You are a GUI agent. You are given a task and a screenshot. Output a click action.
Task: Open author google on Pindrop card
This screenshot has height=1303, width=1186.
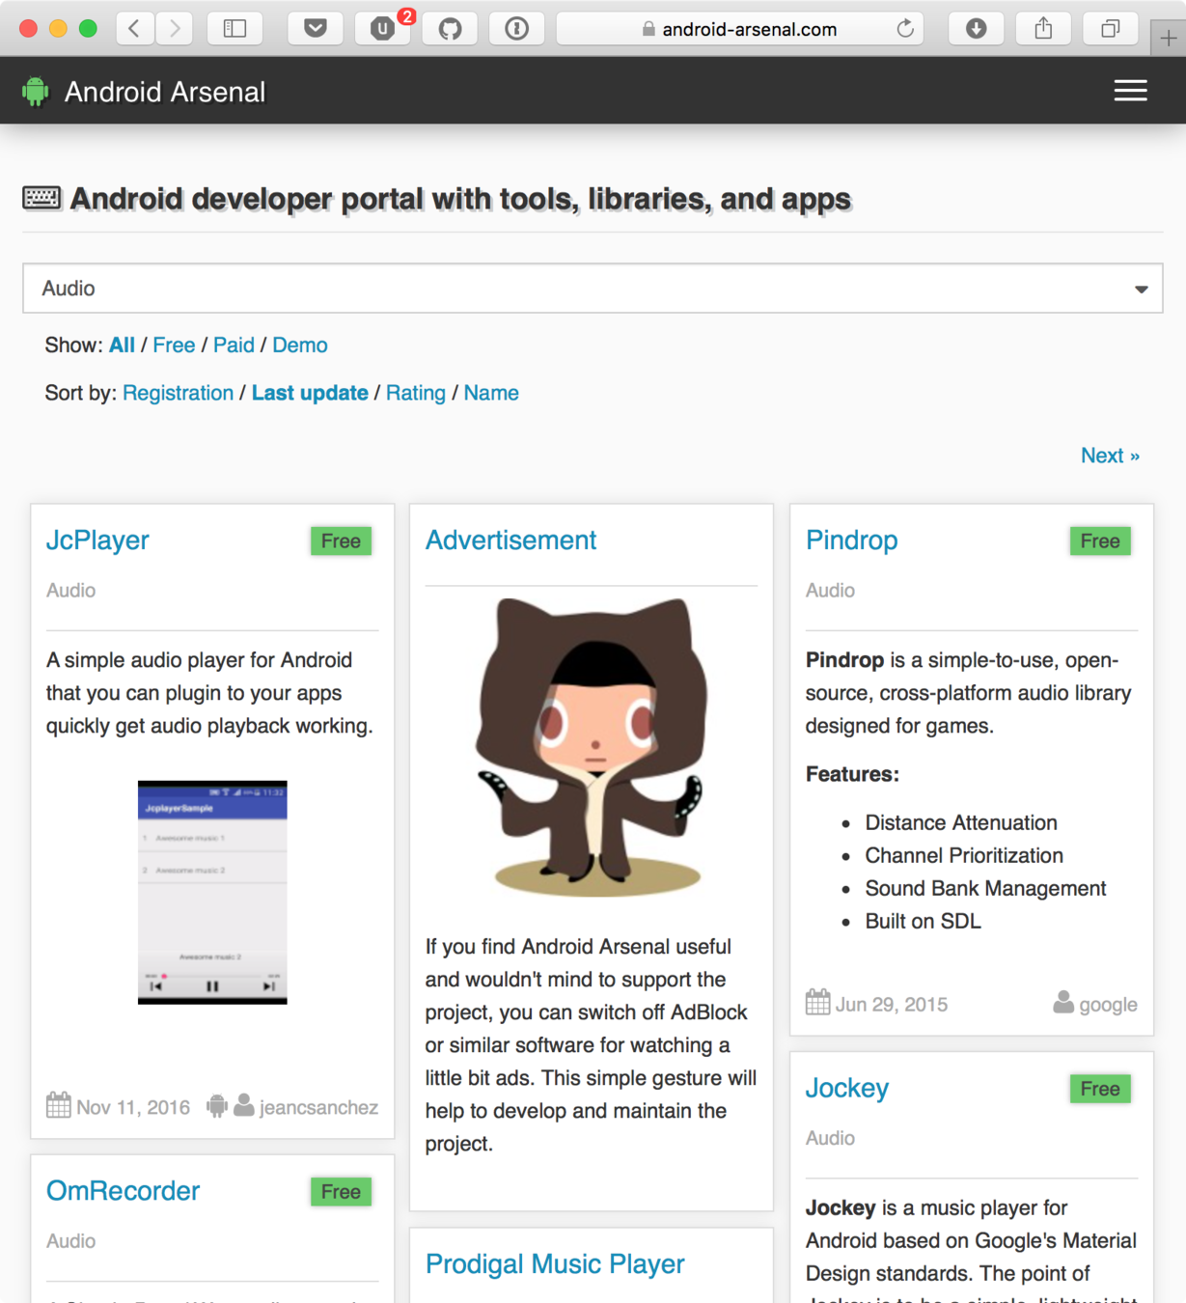point(1108,1005)
